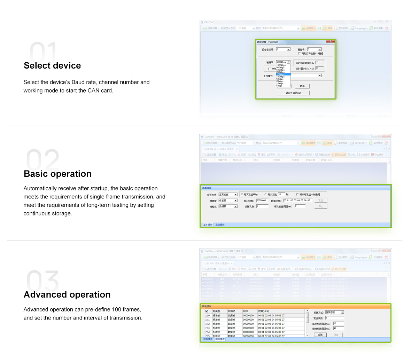Viewport: 411px width, 355px height.
Task: Toggle checkbox for frame row 3 in advanced list
Action: tap(207, 328)
